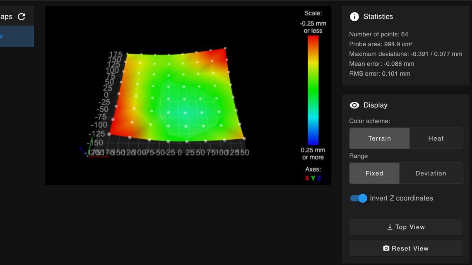The height and width of the screenshot is (265, 472).
Task: Toggle the Invert Z coordinates switch
Action: (x=359, y=198)
